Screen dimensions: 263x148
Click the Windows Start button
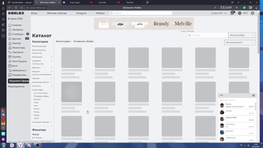click(x=4, y=145)
